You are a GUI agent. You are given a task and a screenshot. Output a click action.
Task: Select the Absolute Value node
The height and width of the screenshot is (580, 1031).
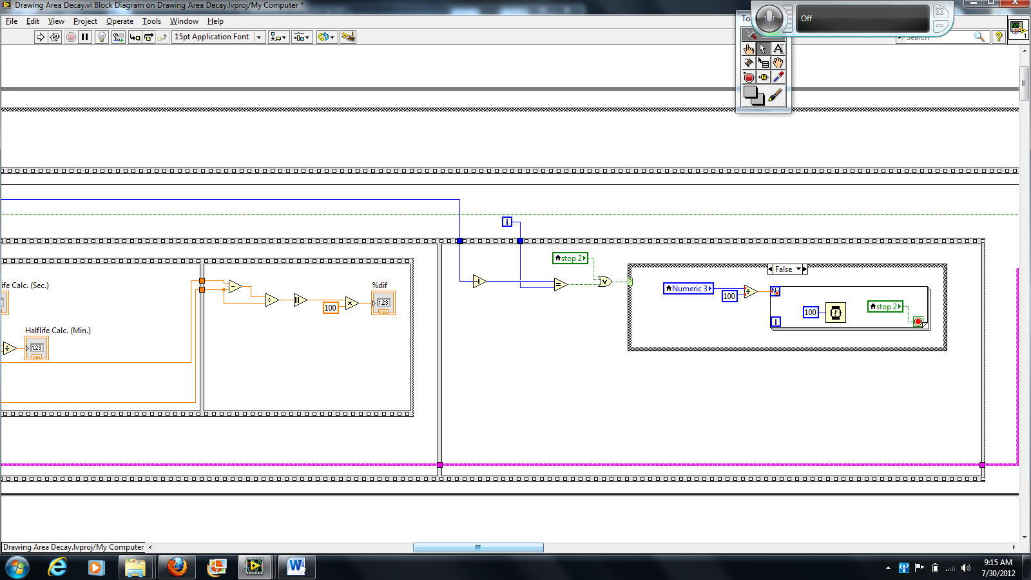tap(300, 300)
